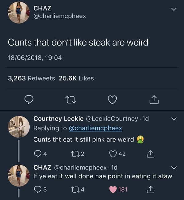View the 3,263 Retweets list
This screenshot has height=200, width=184.
pyautogui.click(x=31, y=78)
